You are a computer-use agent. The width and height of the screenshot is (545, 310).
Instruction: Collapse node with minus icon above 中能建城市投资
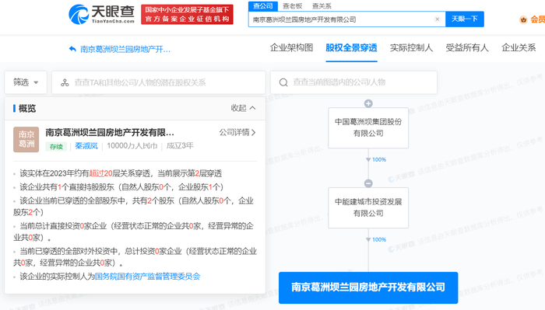368,183
